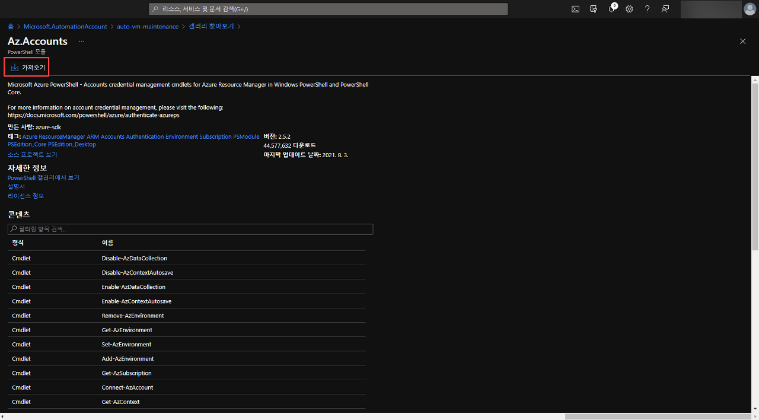Image resolution: width=759 pixels, height=420 pixels.
Task: Click the 만든 사람 azure-sdk text
Action: coord(34,127)
